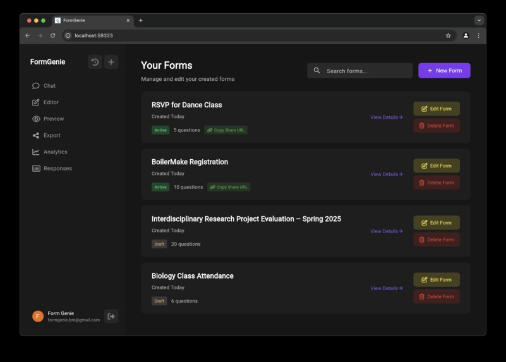
Task: Expand the tab search dropdown chevron
Action: [479, 20]
